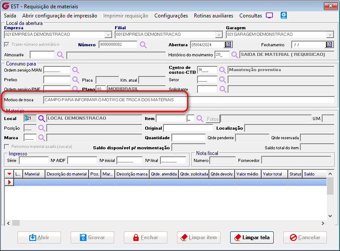Focus the Almoxarife code field
The height and width of the screenshot is (251, 340).
(42, 55)
